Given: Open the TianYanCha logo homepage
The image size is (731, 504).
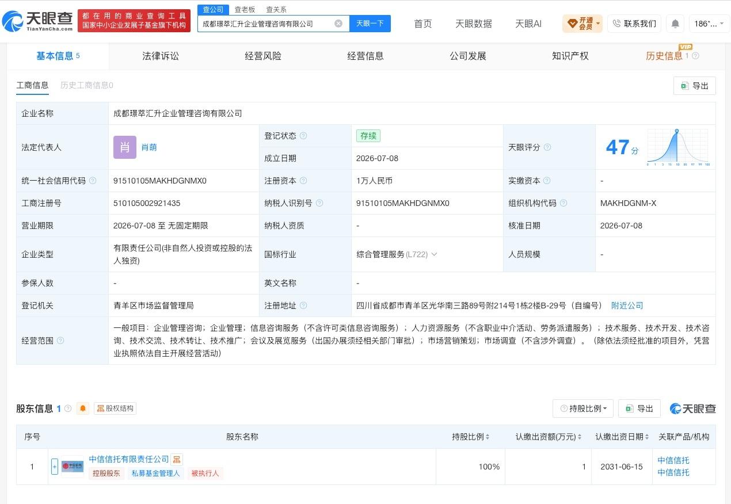Looking at the screenshot, I should point(38,21).
